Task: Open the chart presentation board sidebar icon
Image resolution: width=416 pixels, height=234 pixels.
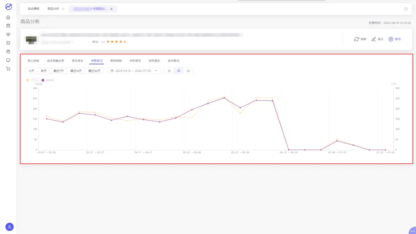Action: (x=8, y=35)
